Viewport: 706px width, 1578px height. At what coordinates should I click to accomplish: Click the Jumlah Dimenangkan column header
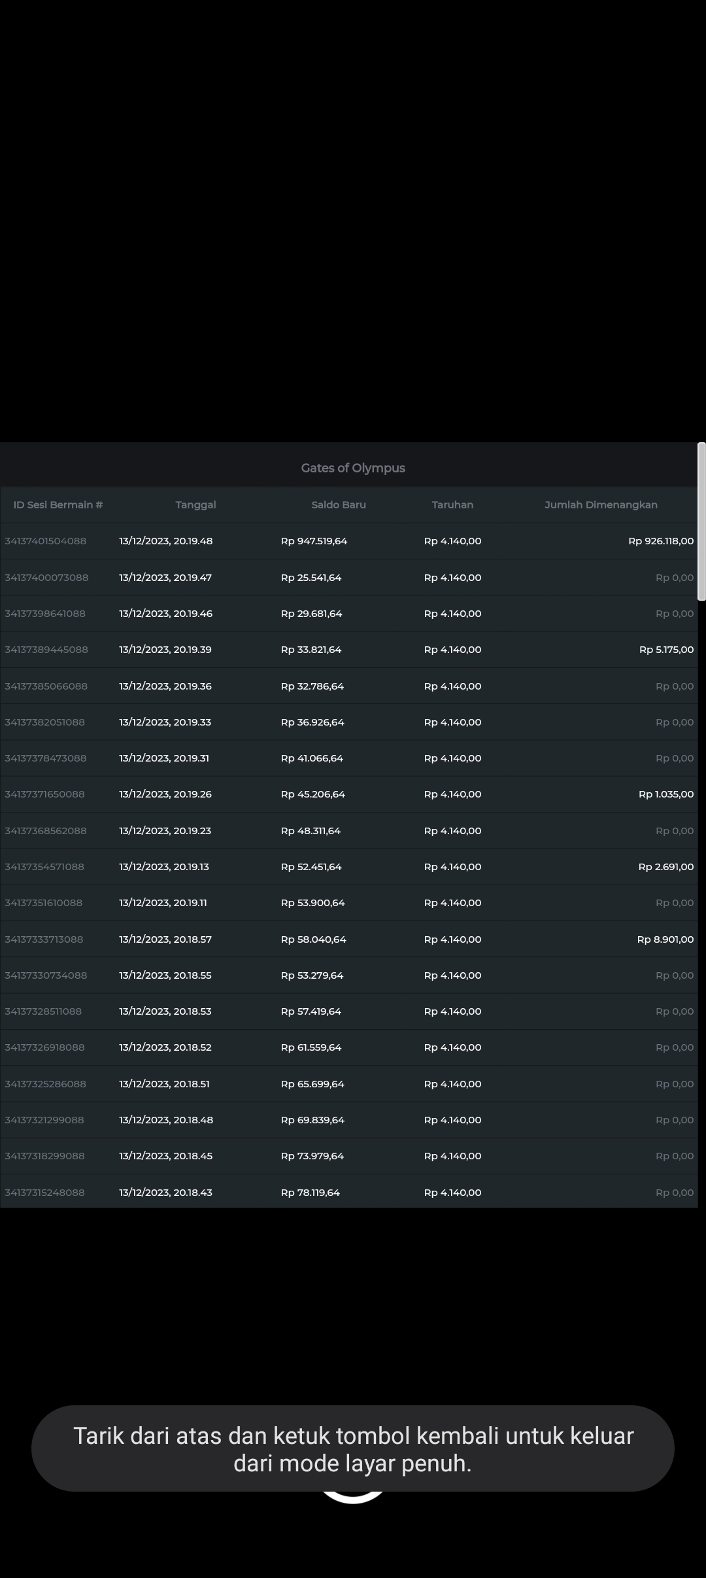tap(601, 504)
